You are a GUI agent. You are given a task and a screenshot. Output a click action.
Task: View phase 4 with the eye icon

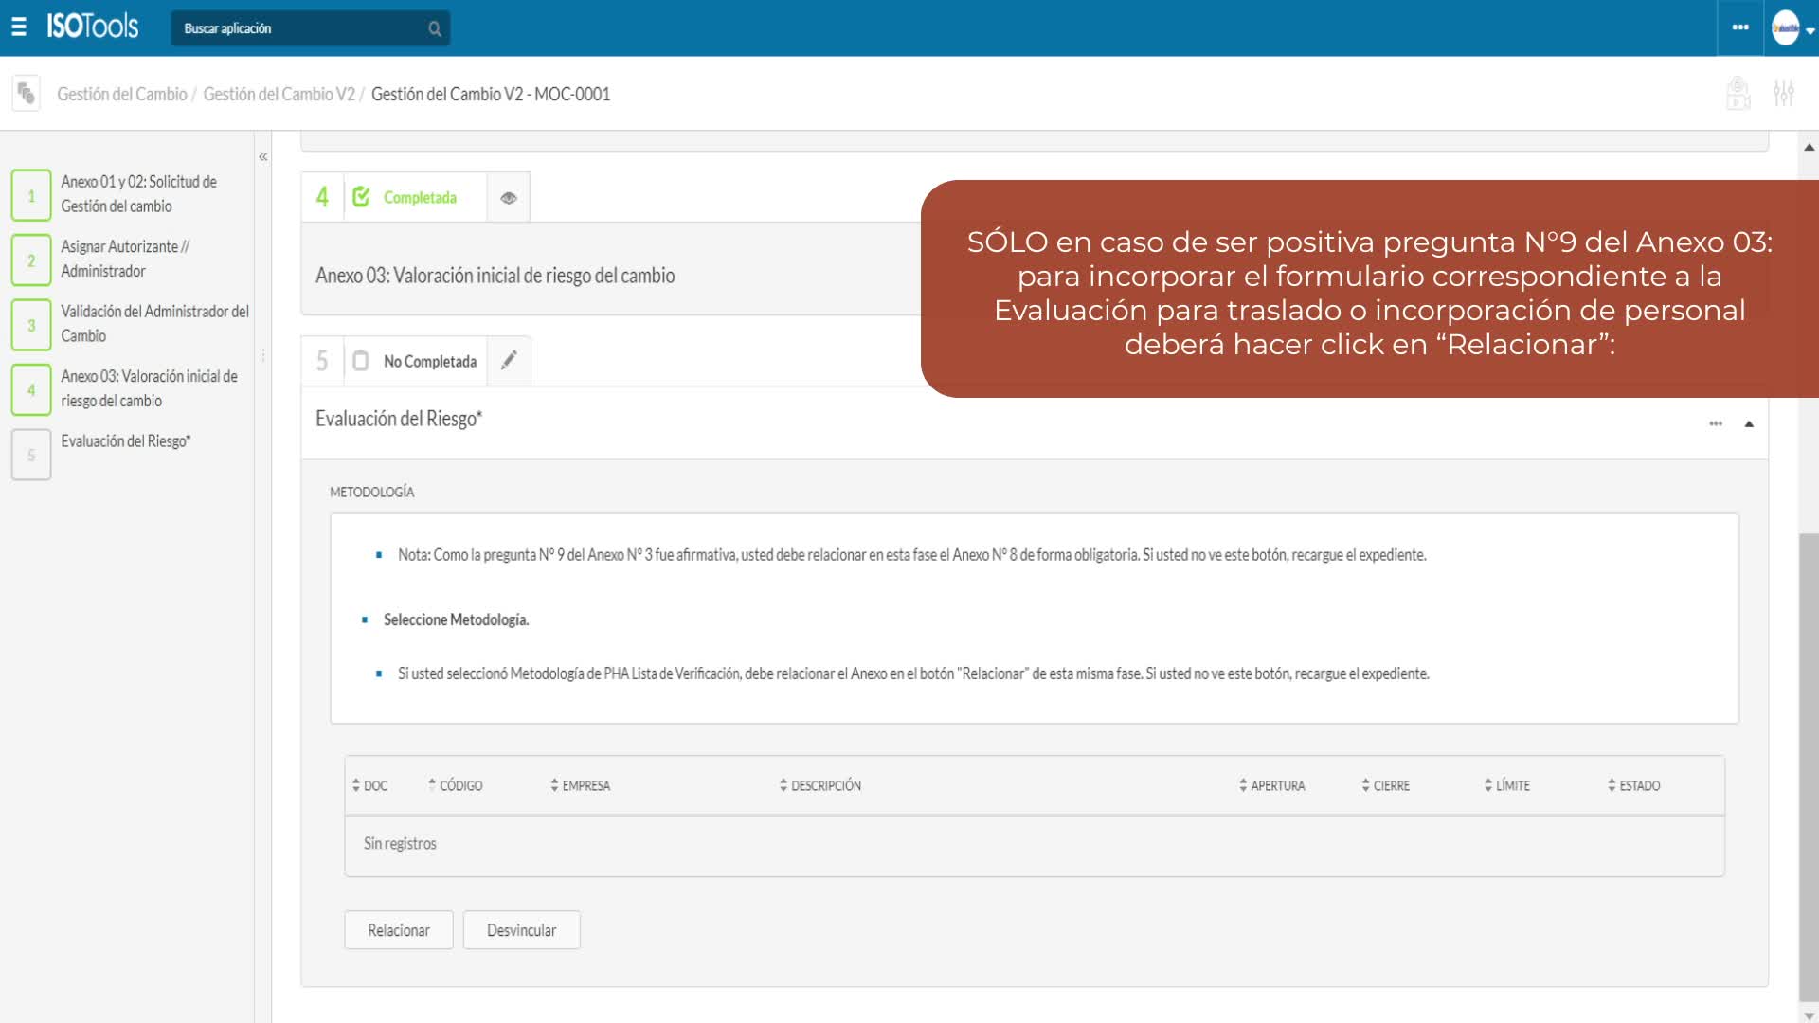(x=509, y=198)
